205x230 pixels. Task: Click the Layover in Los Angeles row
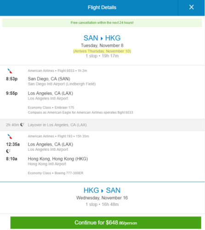coord(102,125)
